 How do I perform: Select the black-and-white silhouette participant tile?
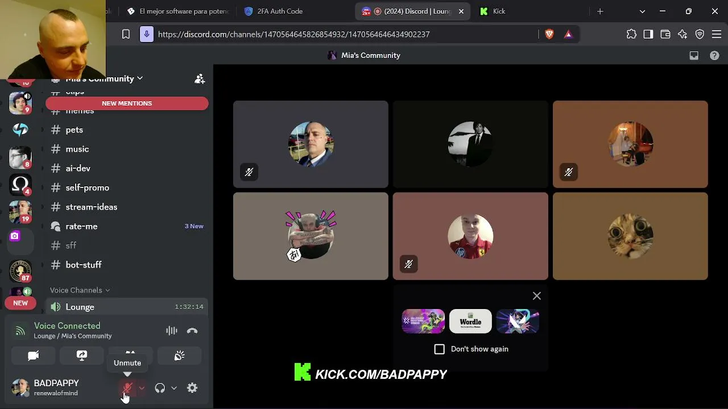[470, 144]
